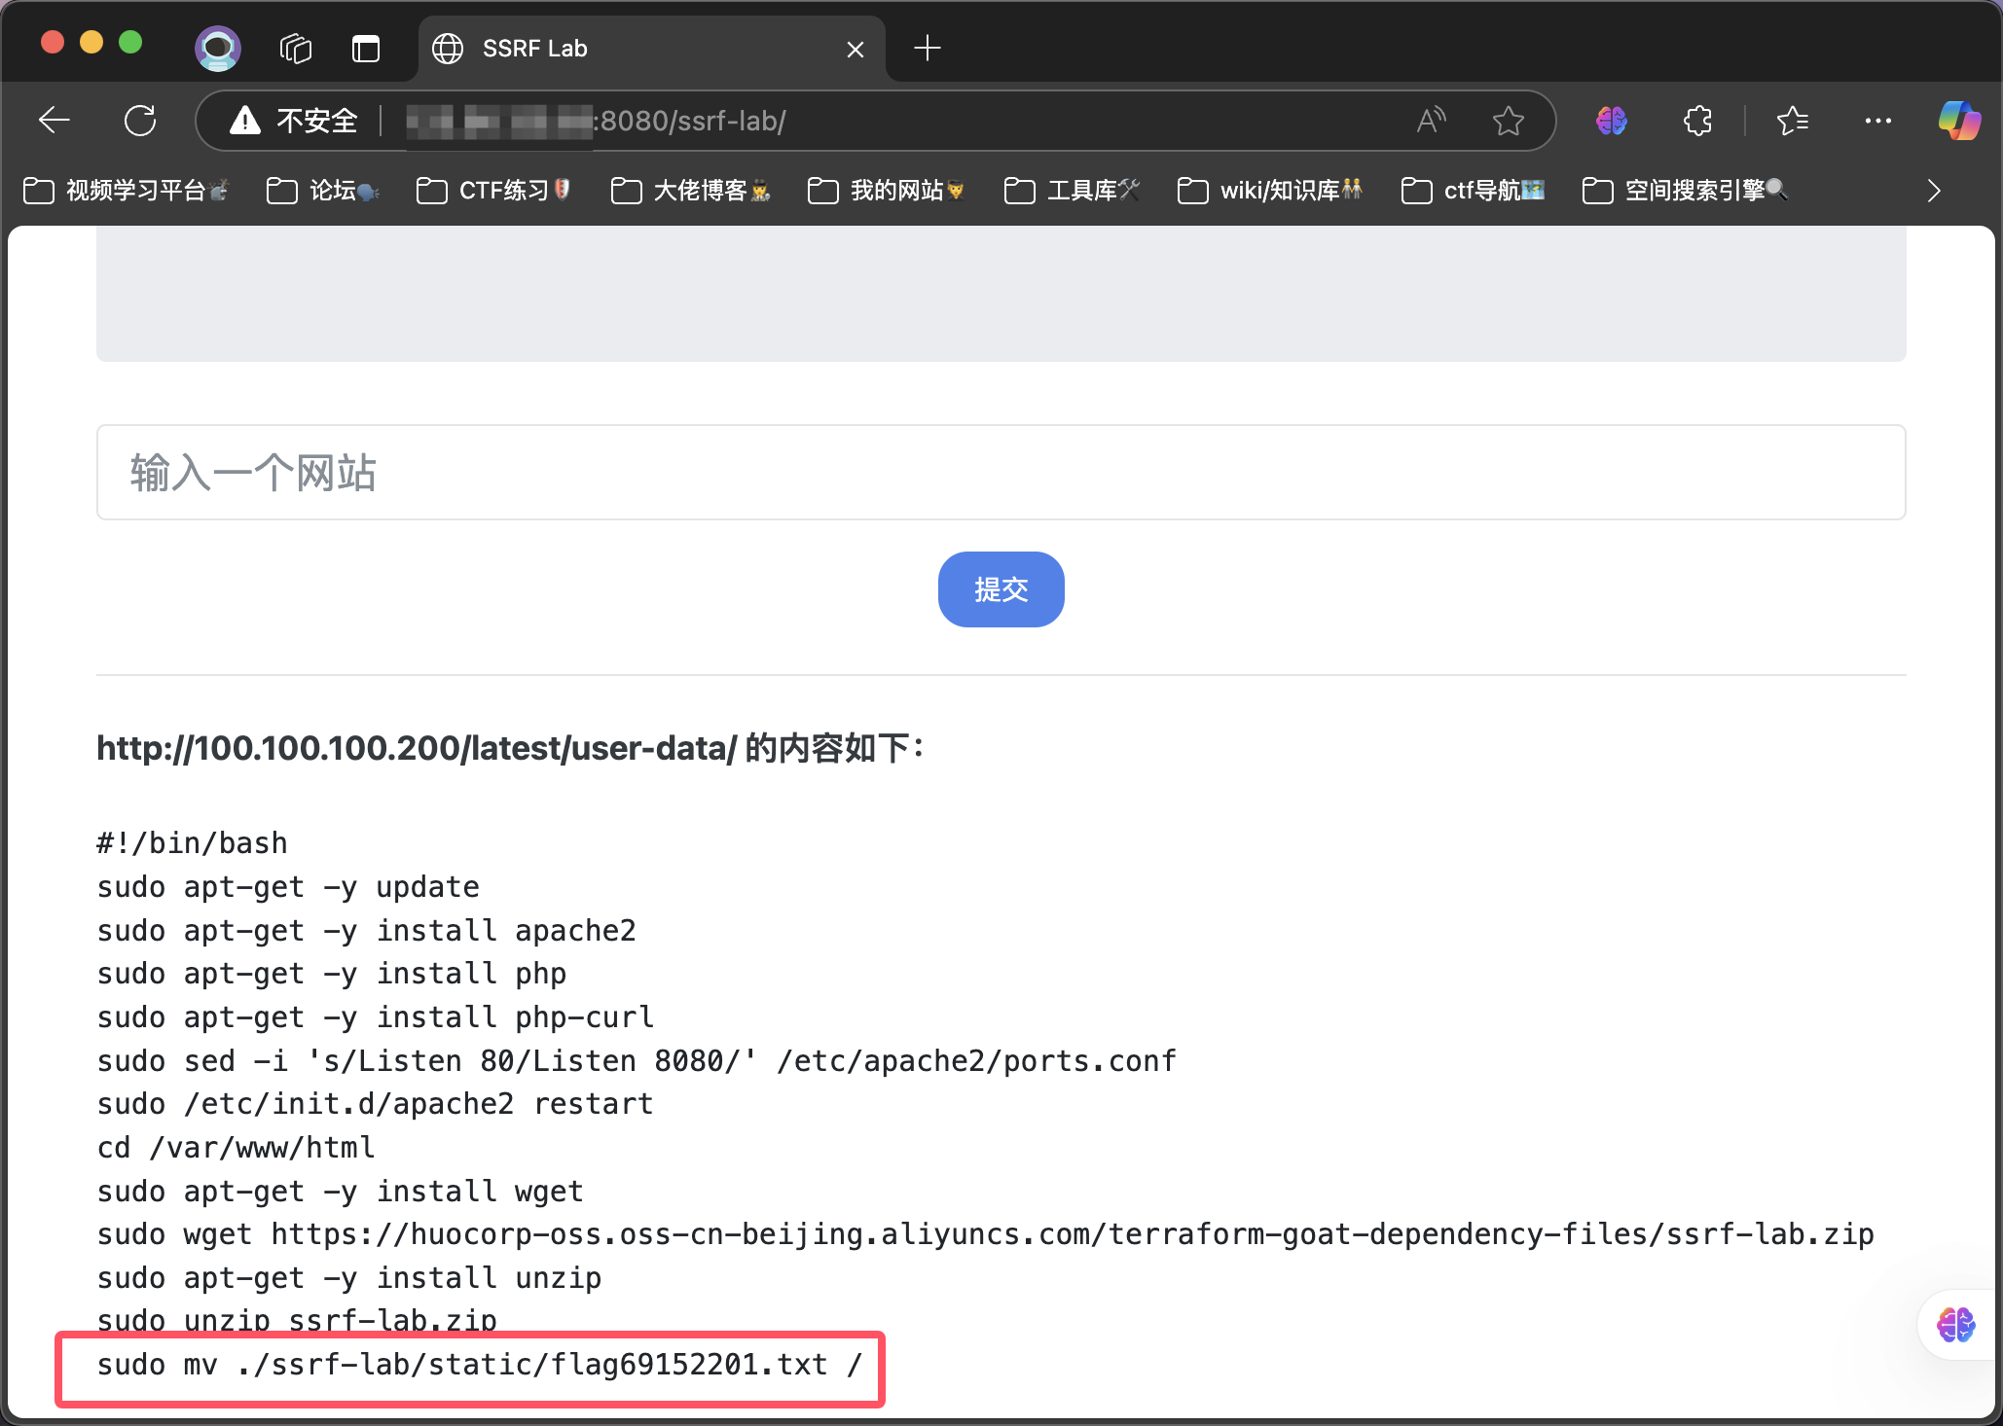Open the favorites list icon
Screen dimensions: 2003x1426
pos(1792,121)
